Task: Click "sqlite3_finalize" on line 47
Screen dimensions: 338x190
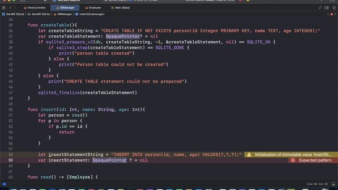Action: pos(59,93)
